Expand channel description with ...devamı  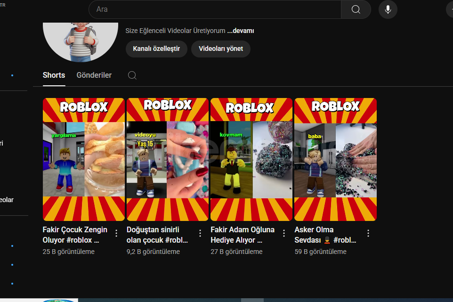pos(241,31)
